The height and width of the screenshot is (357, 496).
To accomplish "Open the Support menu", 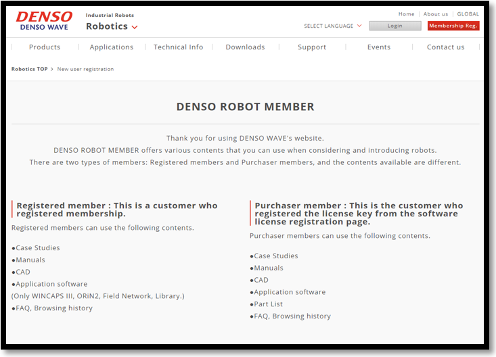I will click(x=312, y=47).
